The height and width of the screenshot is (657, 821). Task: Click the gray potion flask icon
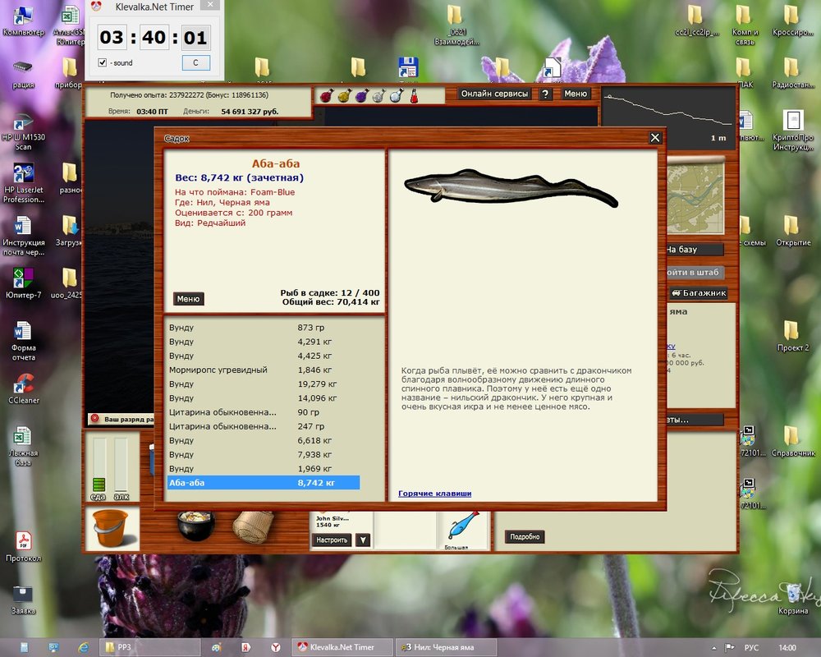coord(379,95)
